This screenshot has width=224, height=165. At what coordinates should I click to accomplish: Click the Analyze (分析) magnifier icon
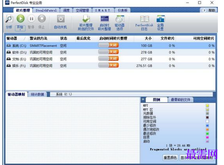[x=9, y=19]
